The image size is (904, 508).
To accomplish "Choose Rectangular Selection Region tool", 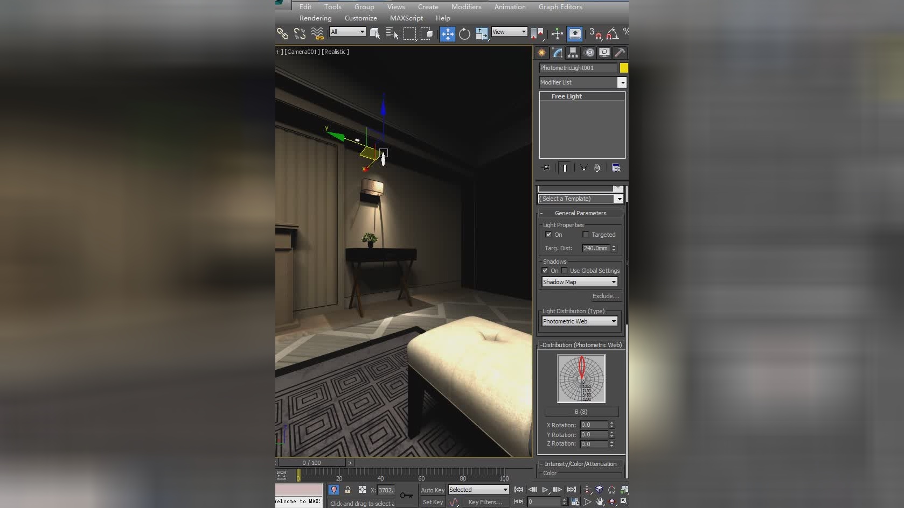I will coord(409,34).
